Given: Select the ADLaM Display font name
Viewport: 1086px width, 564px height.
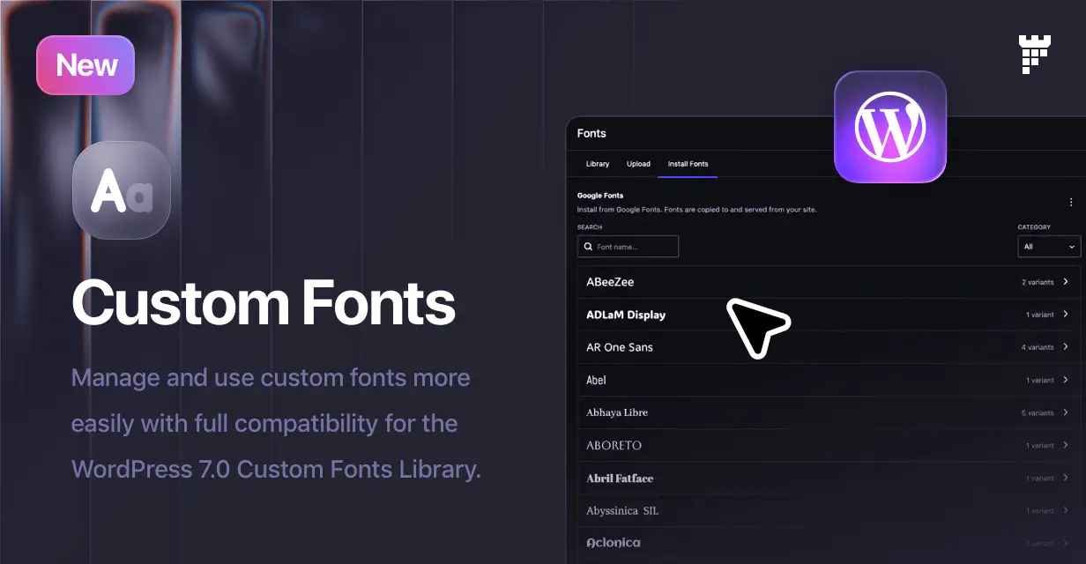Looking at the screenshot, I should tap(626, 315).
